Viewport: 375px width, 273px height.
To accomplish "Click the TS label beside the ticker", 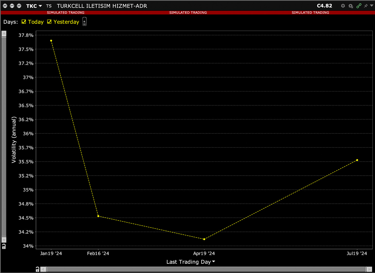I will 49,6.
